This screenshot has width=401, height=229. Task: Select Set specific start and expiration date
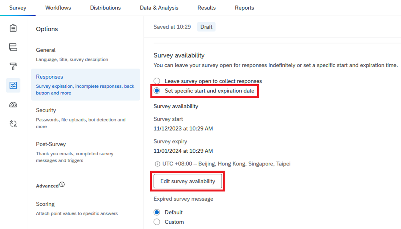[x=157, y=91]
